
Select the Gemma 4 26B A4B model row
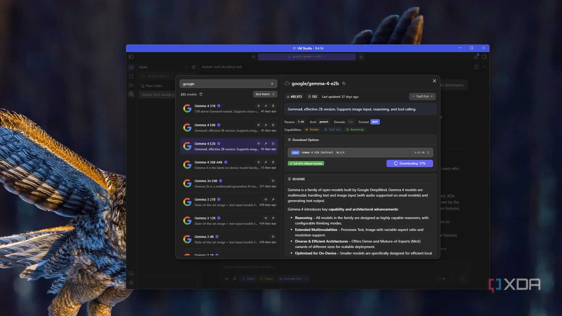click(229, 165)
